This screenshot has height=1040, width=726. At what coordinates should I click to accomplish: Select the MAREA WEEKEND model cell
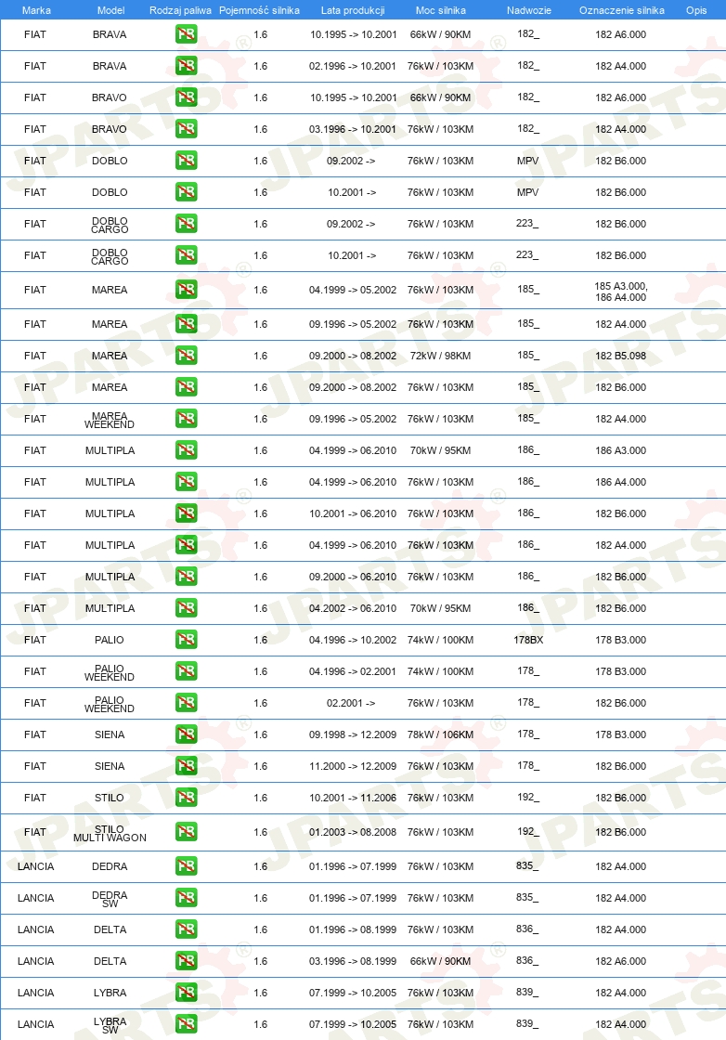(x=110, y=420)
